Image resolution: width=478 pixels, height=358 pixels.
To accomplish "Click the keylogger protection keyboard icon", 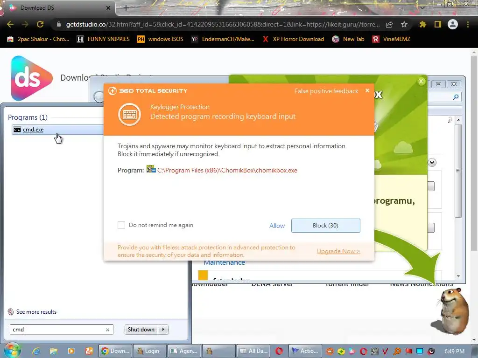I will (x=130, y=115).
